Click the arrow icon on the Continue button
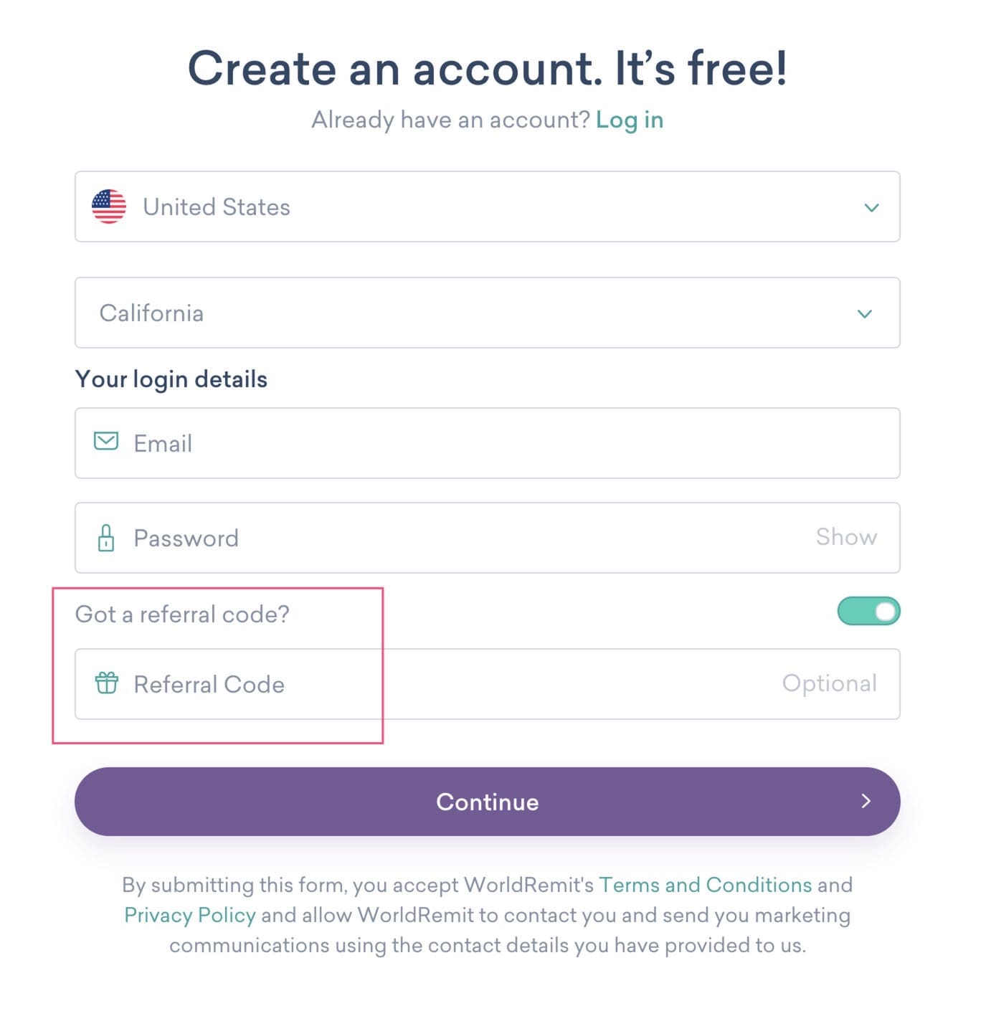 [x=866, y=801]
